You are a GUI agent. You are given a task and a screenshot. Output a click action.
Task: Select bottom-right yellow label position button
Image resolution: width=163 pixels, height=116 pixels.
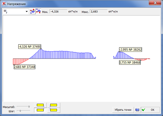tap(54, 110)
